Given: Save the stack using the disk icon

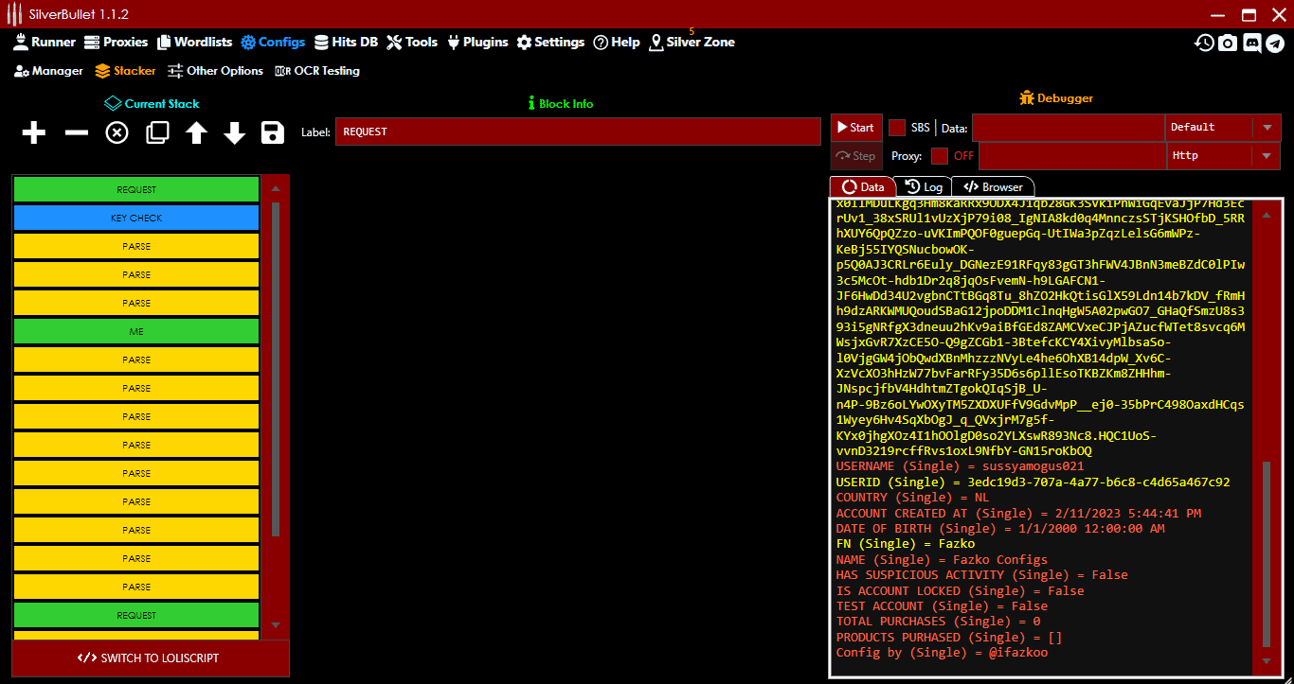Looking at the screenshot, I should [272, 132].
